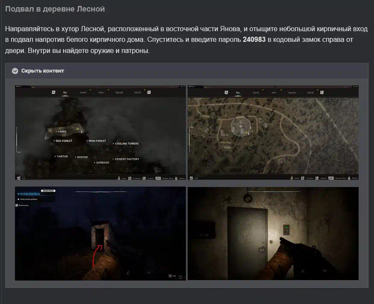Open the zone map thumbnail showing Yaniv
374x304 pixels.
click(100, 132)
